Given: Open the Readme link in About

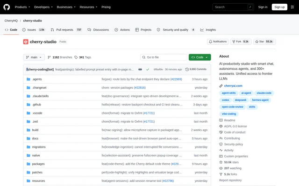Looking at the screenshot, I should pos(228,120).
